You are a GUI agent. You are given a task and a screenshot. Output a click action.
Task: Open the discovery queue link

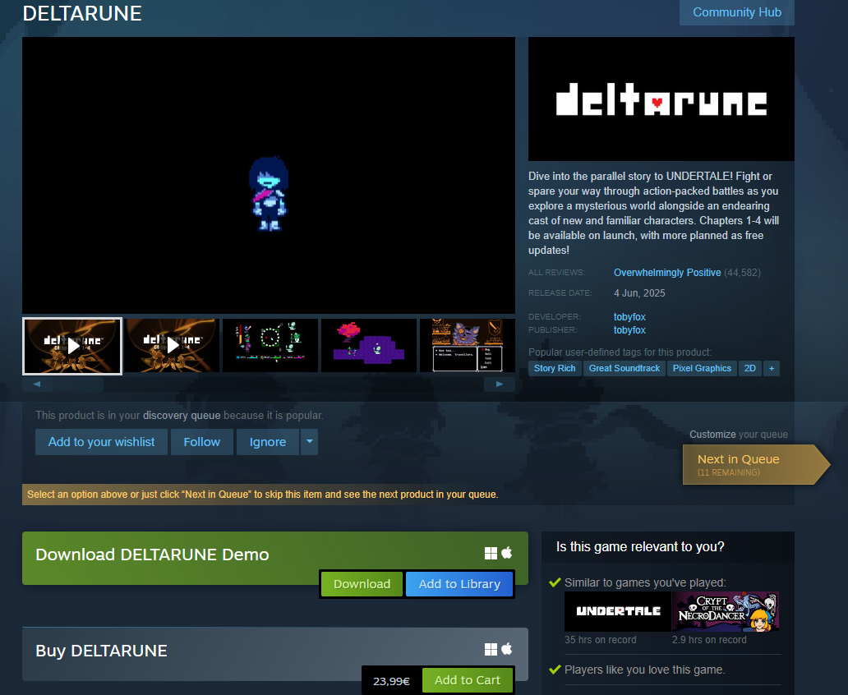pyautogui.click(x=181, y=416)
